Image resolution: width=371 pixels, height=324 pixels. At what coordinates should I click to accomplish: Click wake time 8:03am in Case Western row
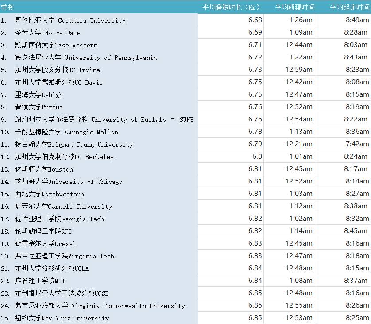356,44
